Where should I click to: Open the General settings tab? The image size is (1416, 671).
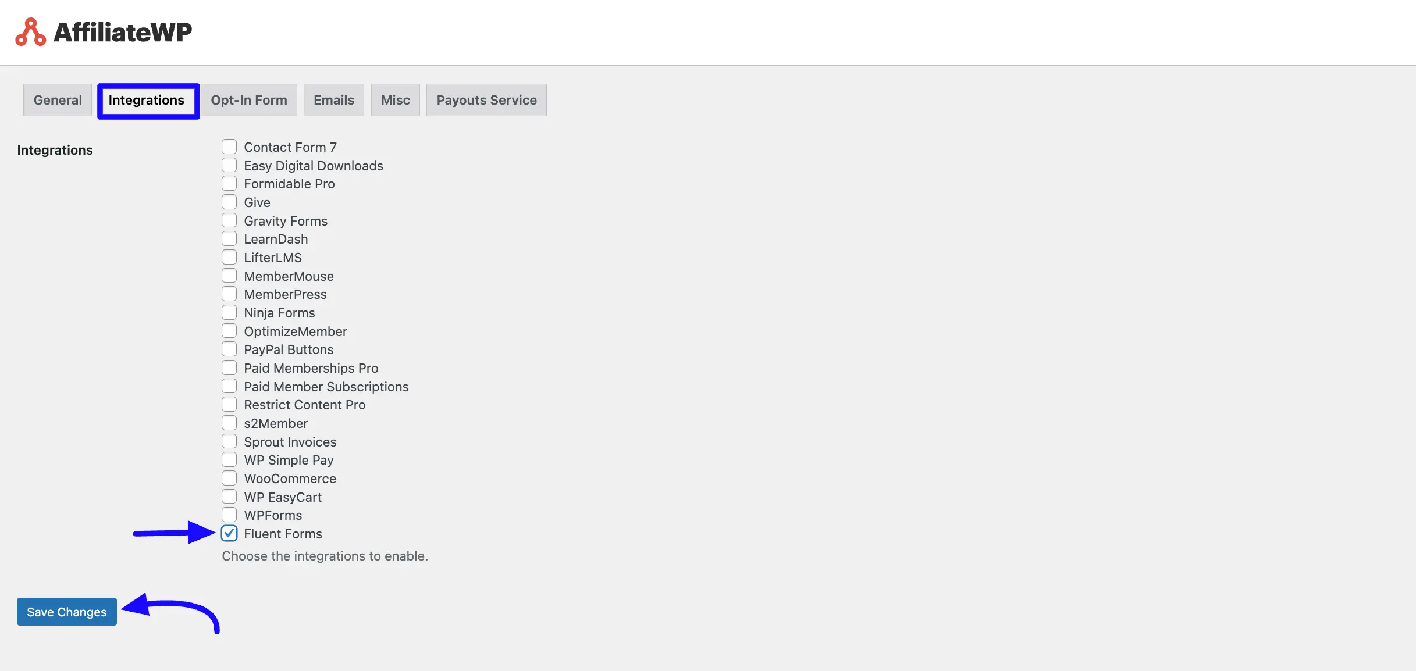coord(58,100)
